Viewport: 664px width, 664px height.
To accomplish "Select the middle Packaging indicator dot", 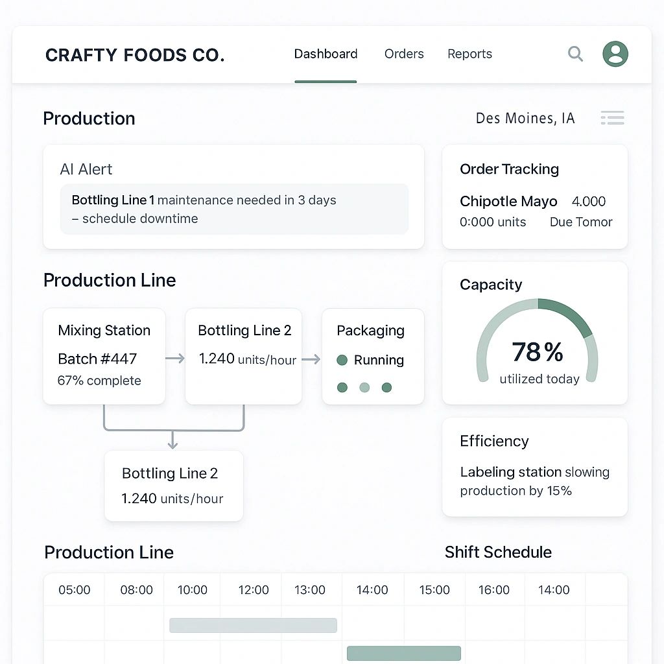I will point(364,388).
